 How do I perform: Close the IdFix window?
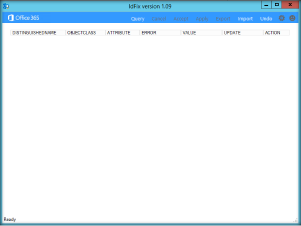coord(290,5)
